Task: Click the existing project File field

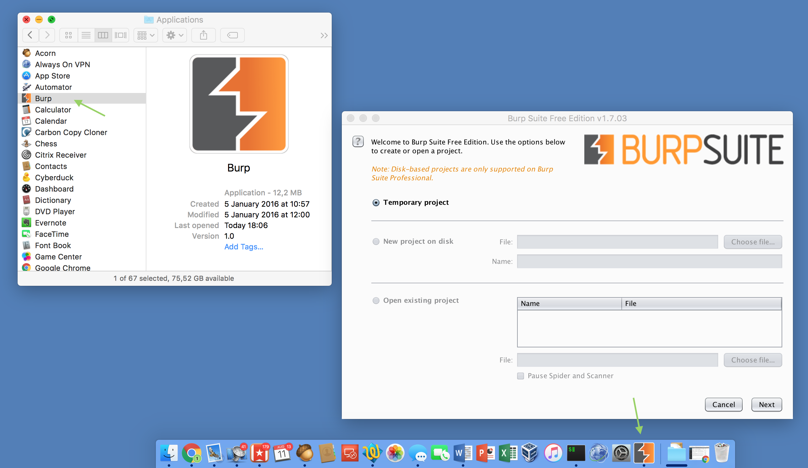Action: click(x=617, y=360)
